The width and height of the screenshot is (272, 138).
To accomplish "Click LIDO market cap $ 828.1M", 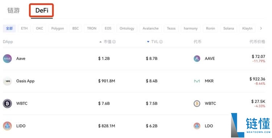I will 107,126.
